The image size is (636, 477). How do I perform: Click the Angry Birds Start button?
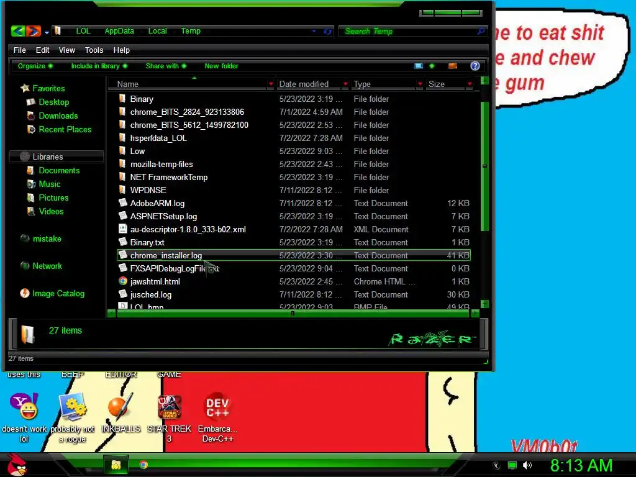coord(16,465)
